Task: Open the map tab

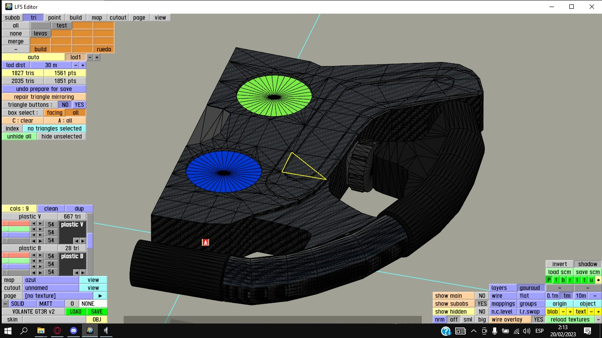Action: pos(97,18)
